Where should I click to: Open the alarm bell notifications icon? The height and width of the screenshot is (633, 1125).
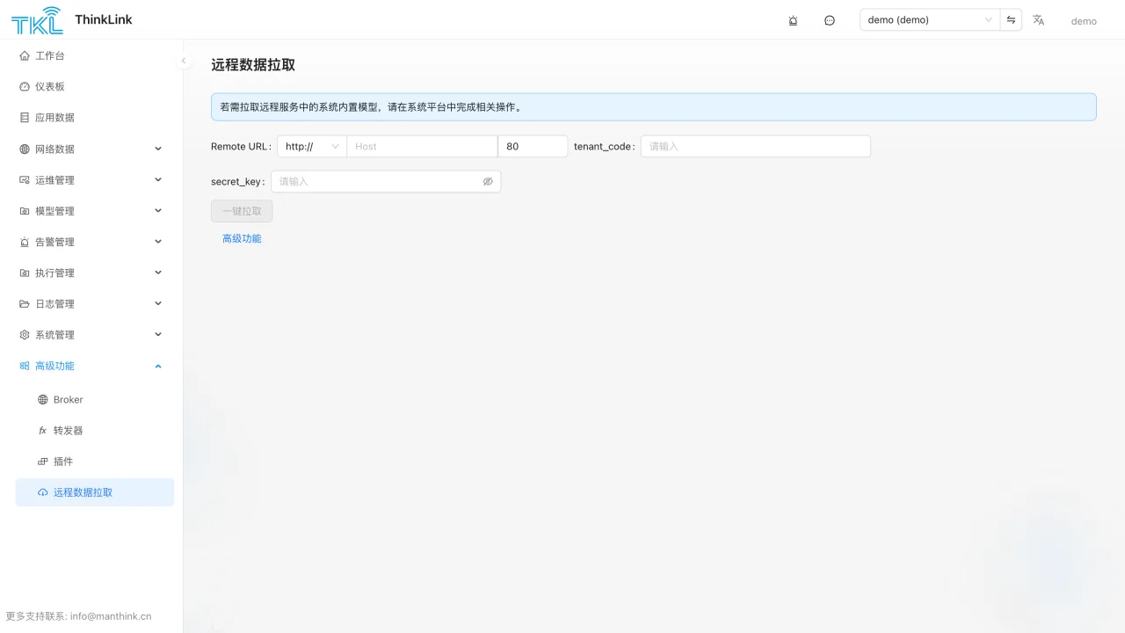coord(793,20)
